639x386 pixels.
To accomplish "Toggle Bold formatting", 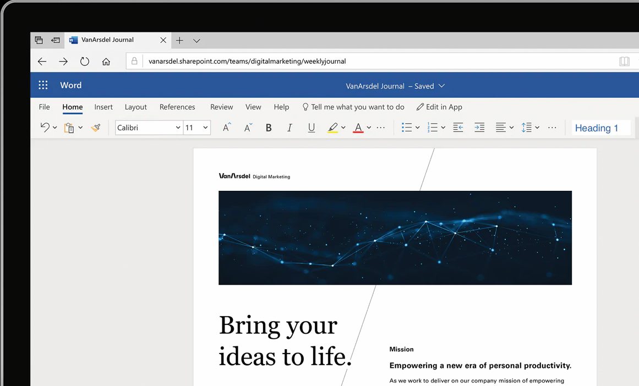I will click(x=269, y=128).
